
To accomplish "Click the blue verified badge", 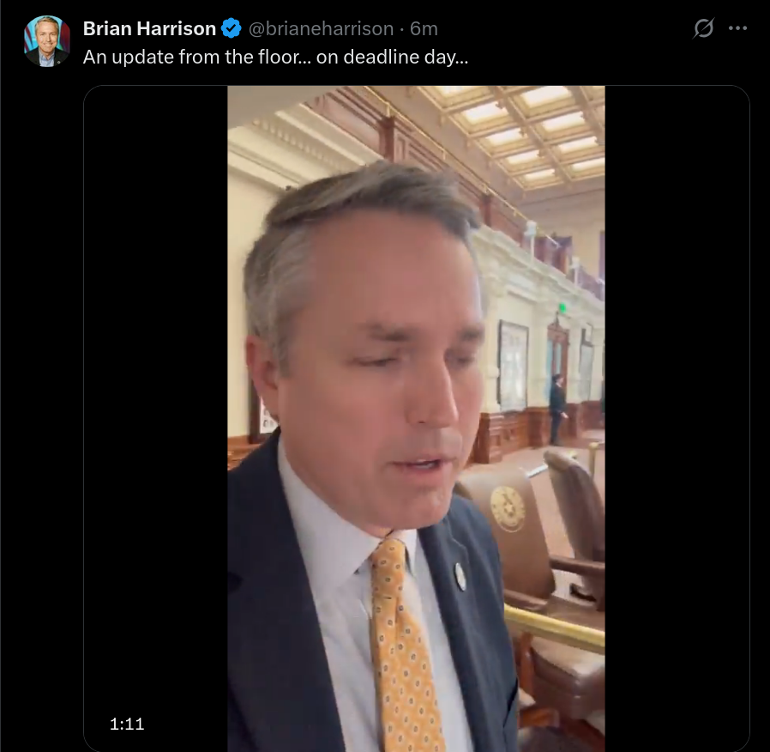I will (232, 28).
